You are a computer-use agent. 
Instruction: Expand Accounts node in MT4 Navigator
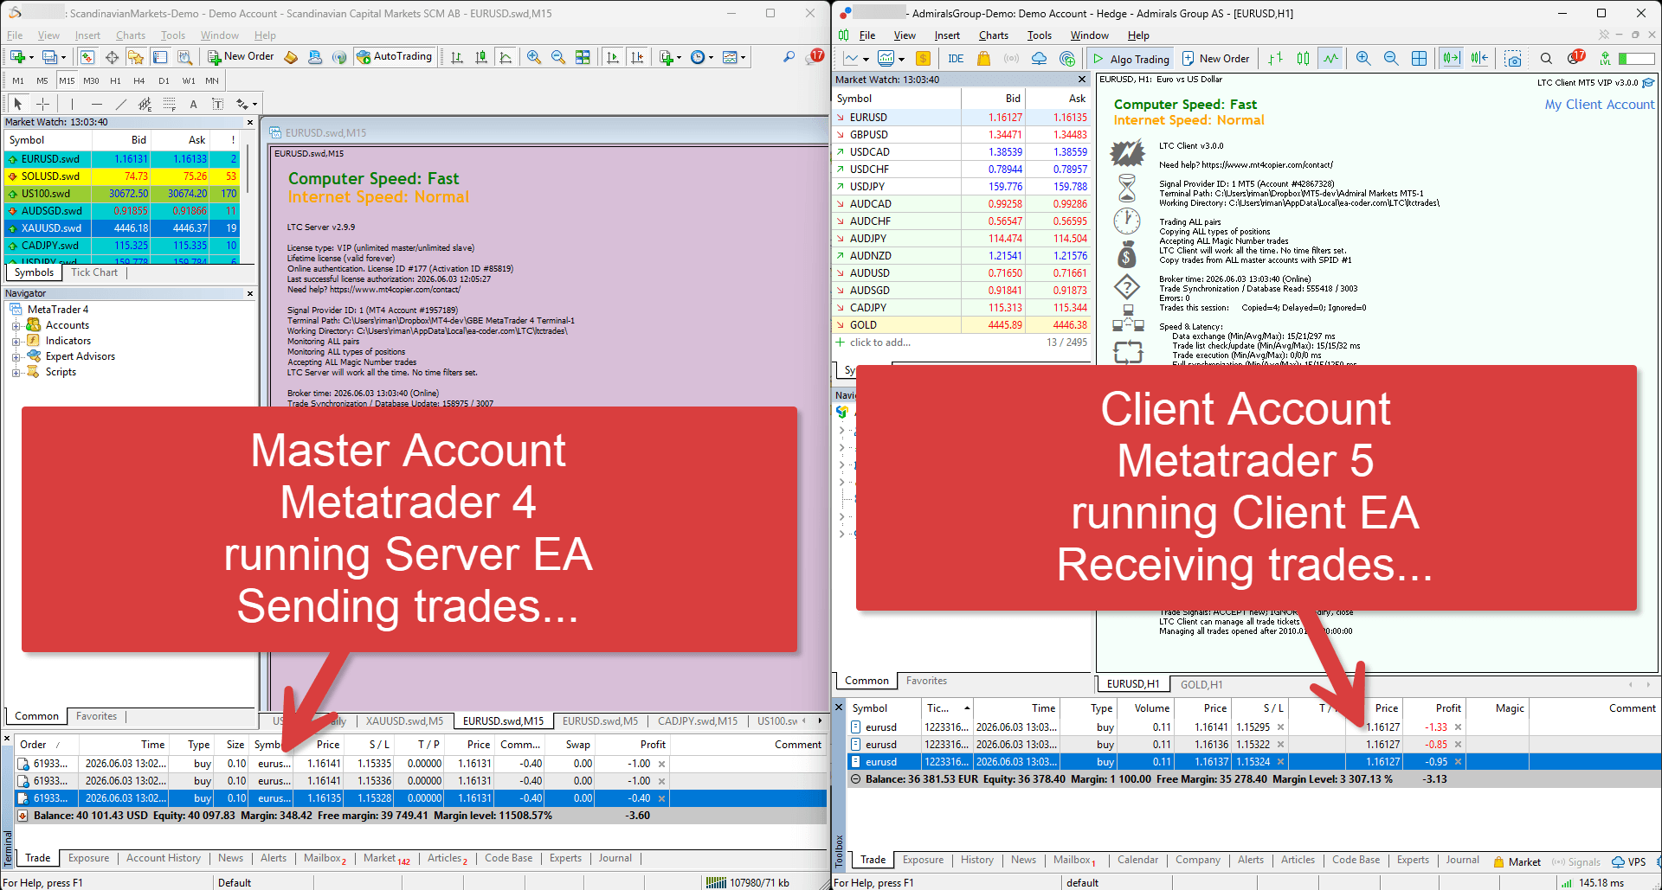16,326
